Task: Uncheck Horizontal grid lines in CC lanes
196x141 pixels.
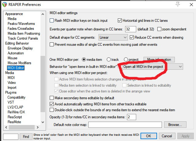Action: pos(120,21)
